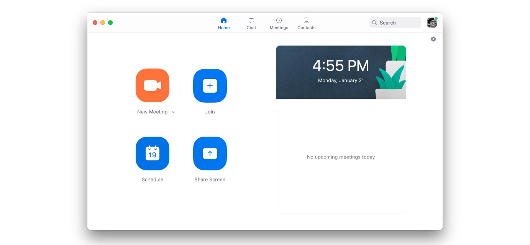Click the Share Screen arrow icon
The width and height of the screenshot is (530, 245).
pos(210,154)
